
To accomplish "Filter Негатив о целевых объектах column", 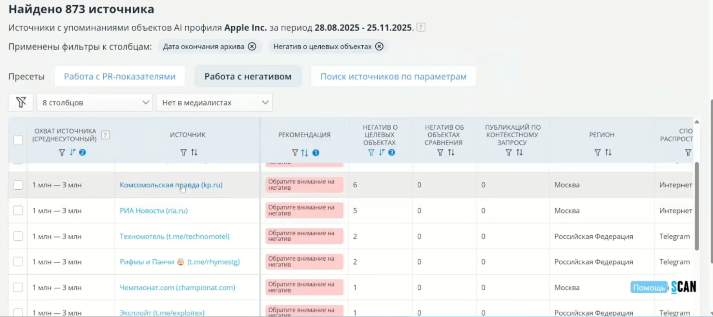I will tap(371, 153).
